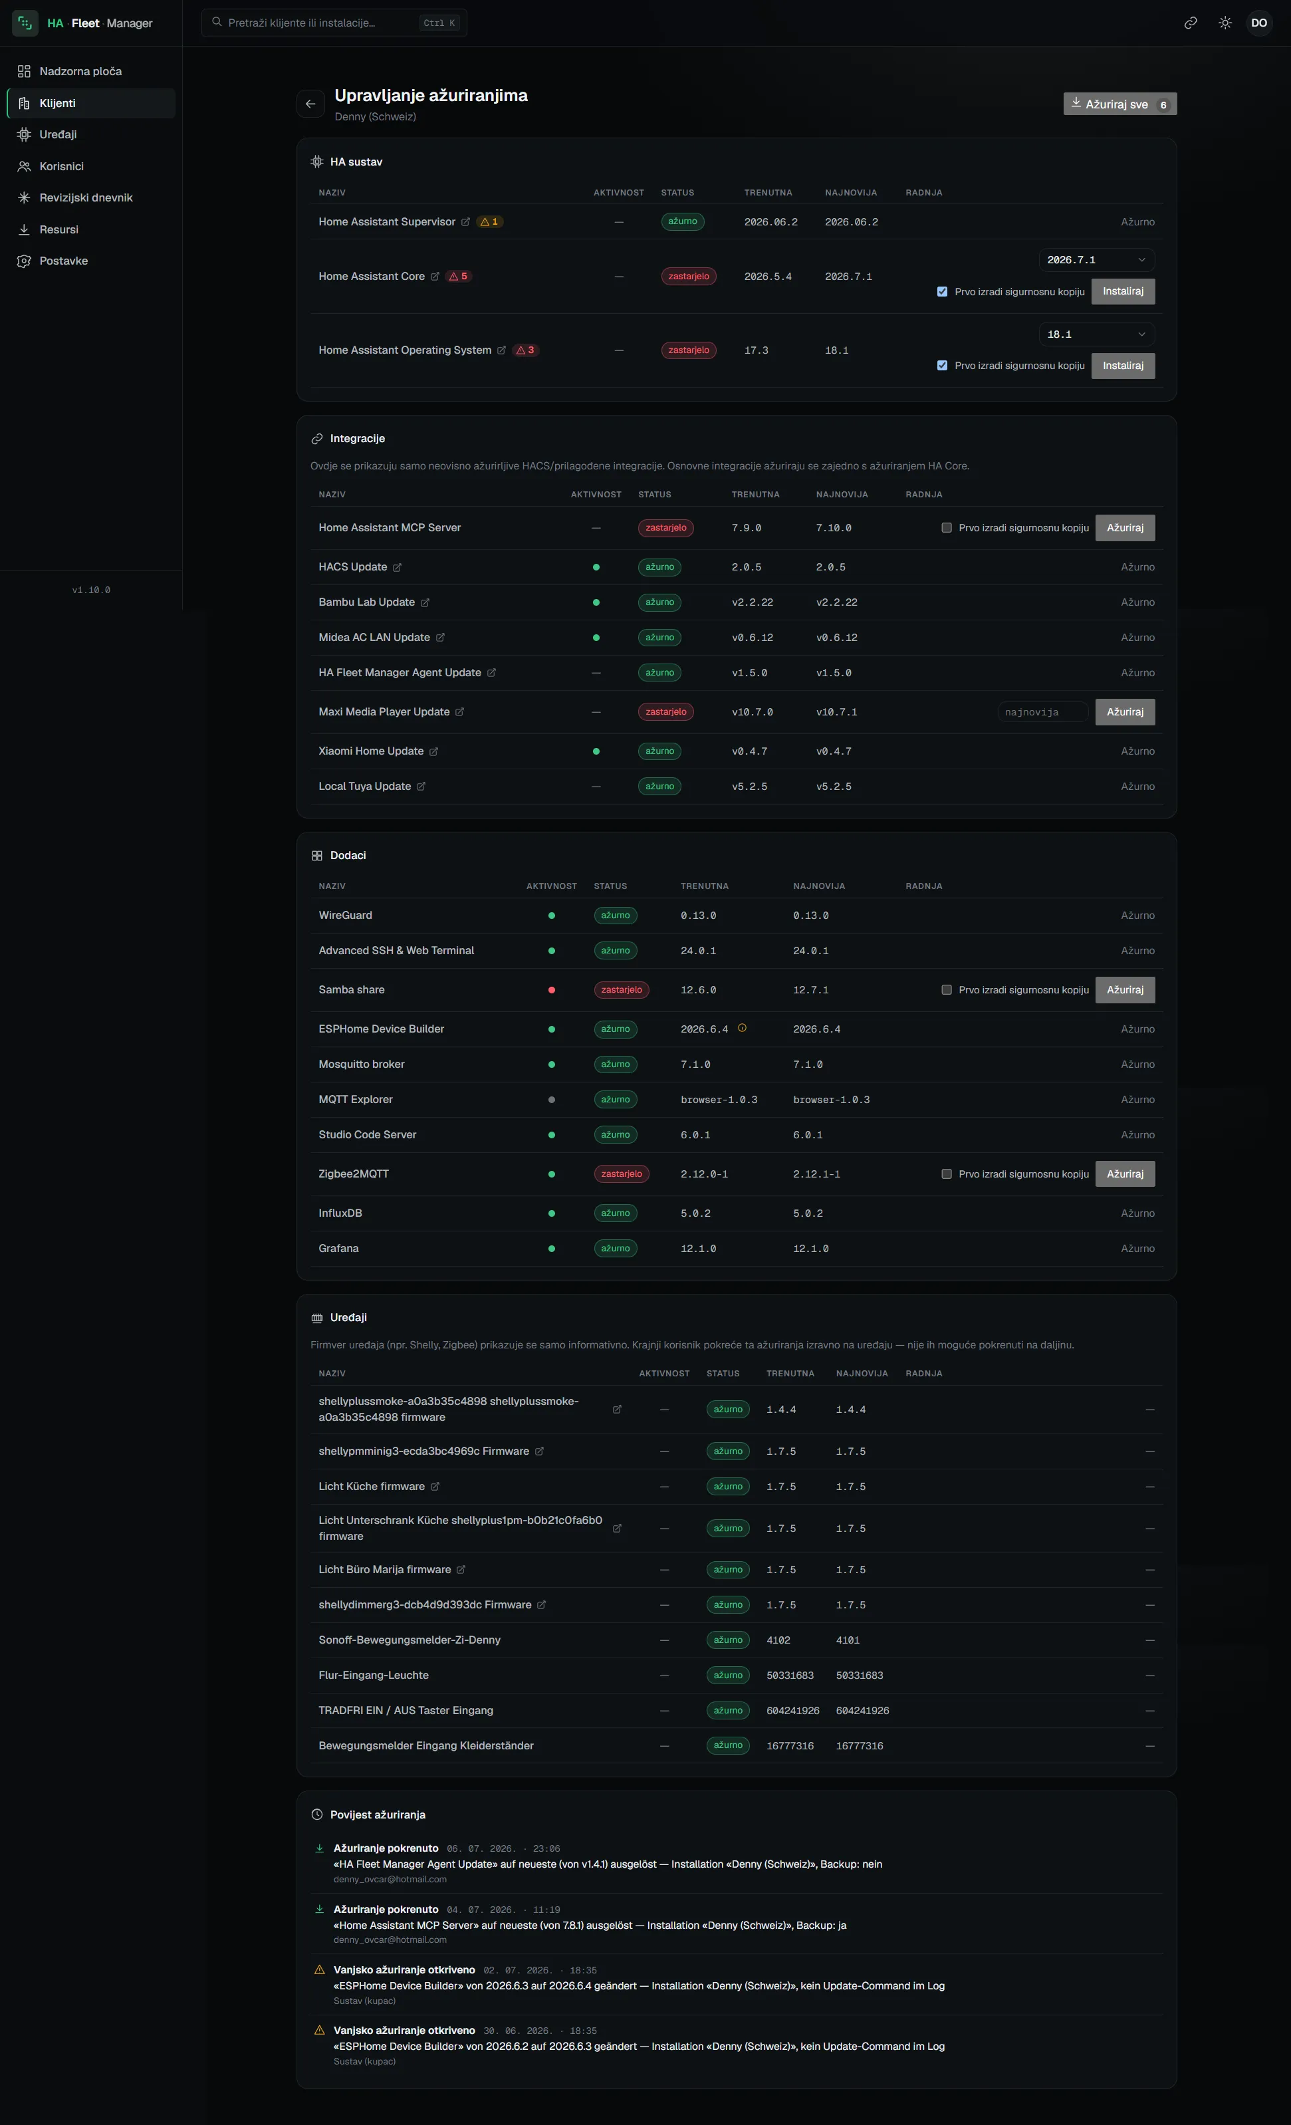Screen dimensions: 1291x2125
Task: Open external link icon next to HACS Update
Action: [x=397, y=567]
